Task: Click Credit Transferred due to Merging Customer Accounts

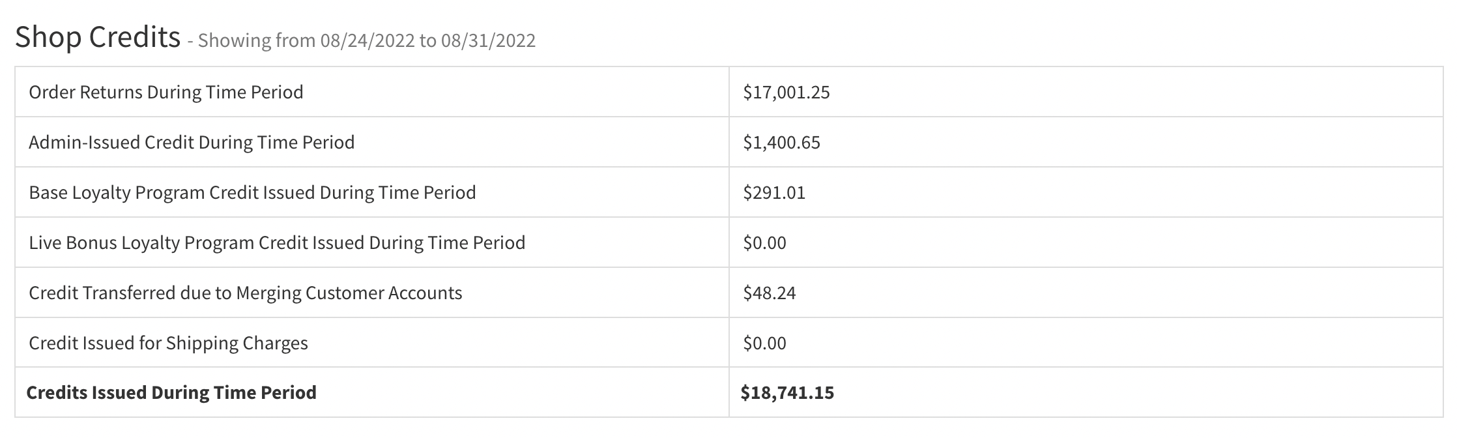Action: point(246,293)
